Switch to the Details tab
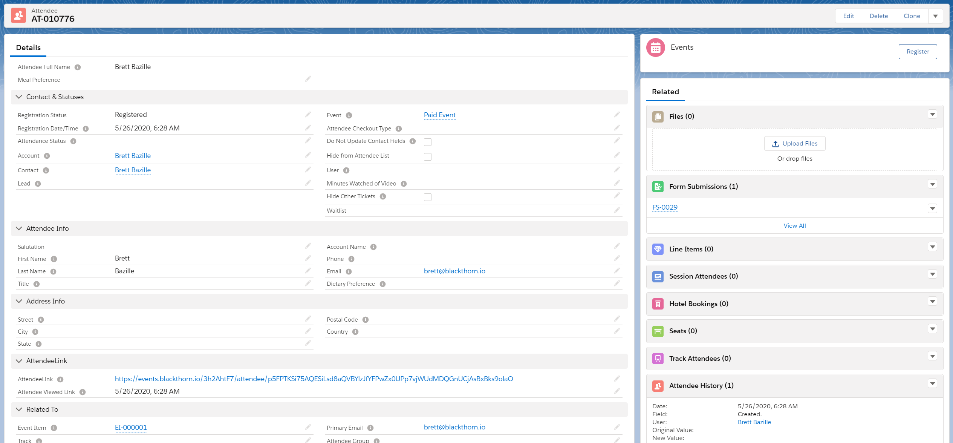Image resolution: width=953 pixels, height=443 pixels. tap(28, 48)
